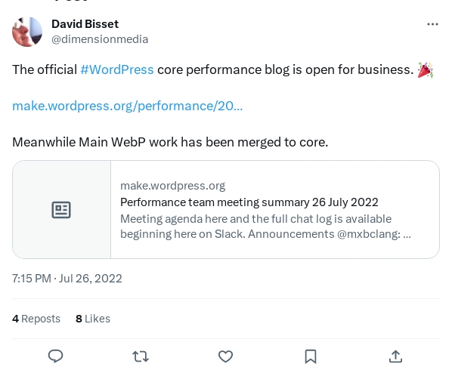Click the party popper emoji

(426, 69)
